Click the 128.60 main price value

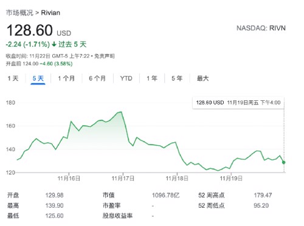pos(30,30)
